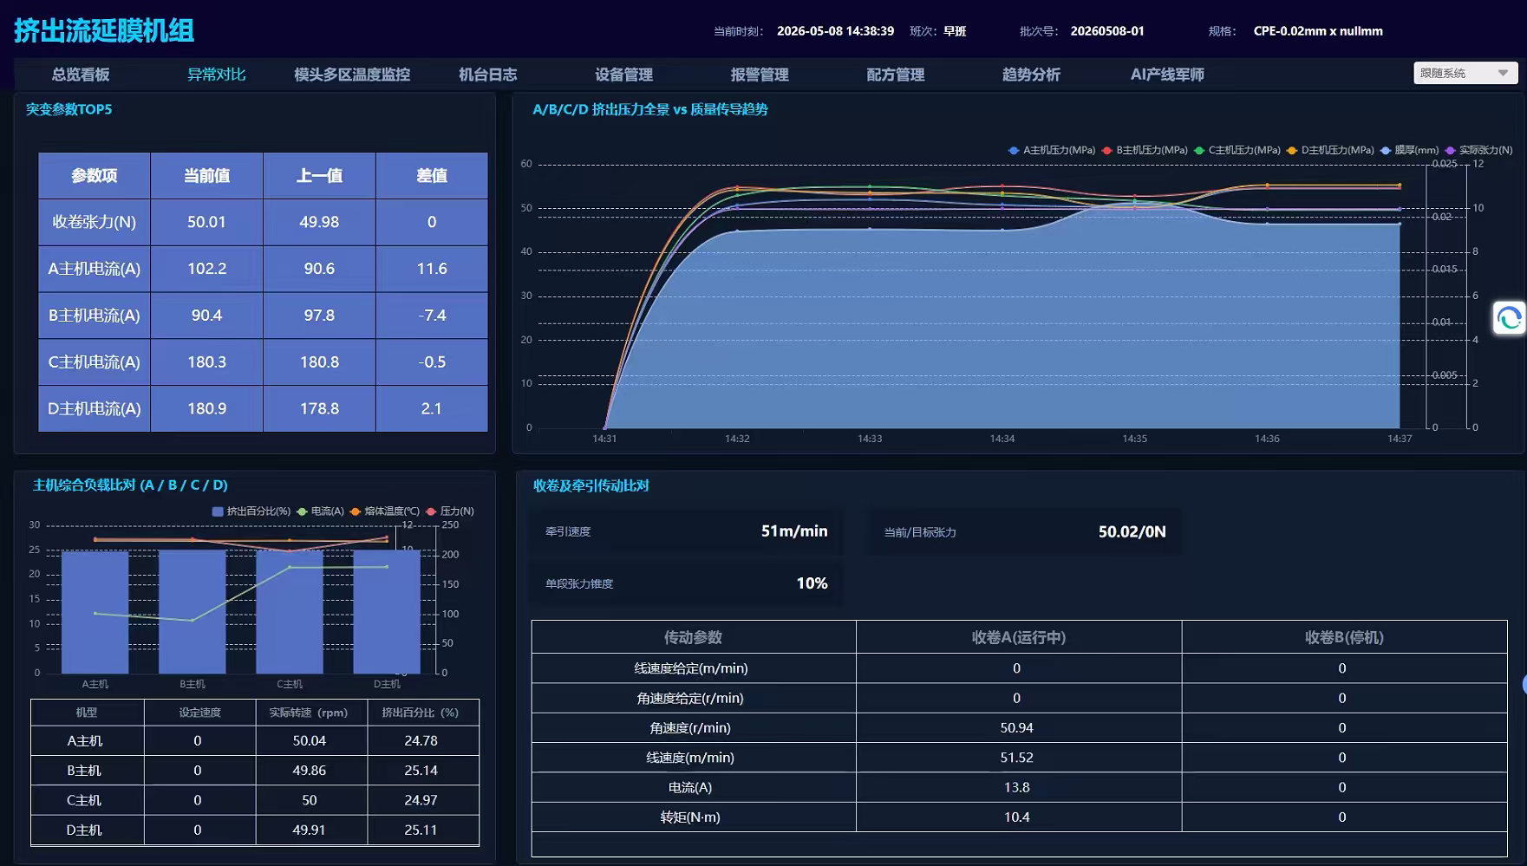Click the 单段张力锥度 10% card
This screenshot has height=866, width=1527.
686,583
